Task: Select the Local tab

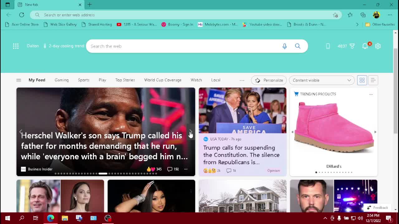Action: pos(216,80)
